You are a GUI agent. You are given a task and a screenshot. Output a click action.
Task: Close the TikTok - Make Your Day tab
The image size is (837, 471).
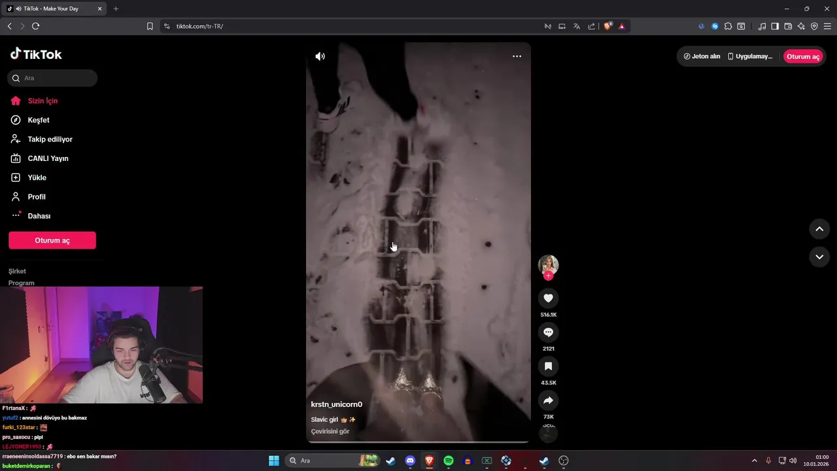[x=100, y=9]
